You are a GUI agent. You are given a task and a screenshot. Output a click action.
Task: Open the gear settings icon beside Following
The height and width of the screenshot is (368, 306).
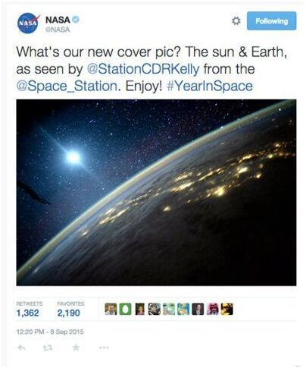click(236, 21)
